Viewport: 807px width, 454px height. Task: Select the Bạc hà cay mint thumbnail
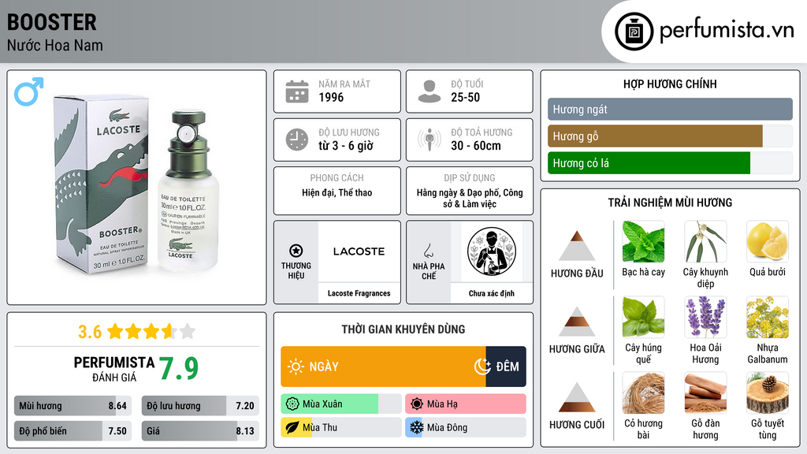[x=643, y=242]
